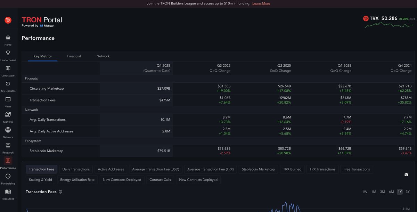417x212 pixels.
Task: Select the Energy Utilization Rate button
Action: point(77,180)
